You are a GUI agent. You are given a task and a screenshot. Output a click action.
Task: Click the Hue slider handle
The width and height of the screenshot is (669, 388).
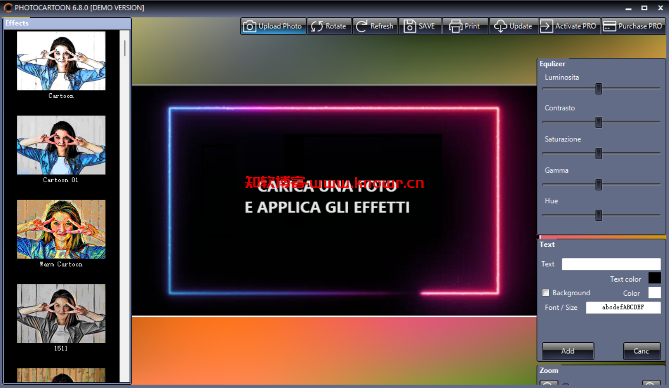[598, 215]
